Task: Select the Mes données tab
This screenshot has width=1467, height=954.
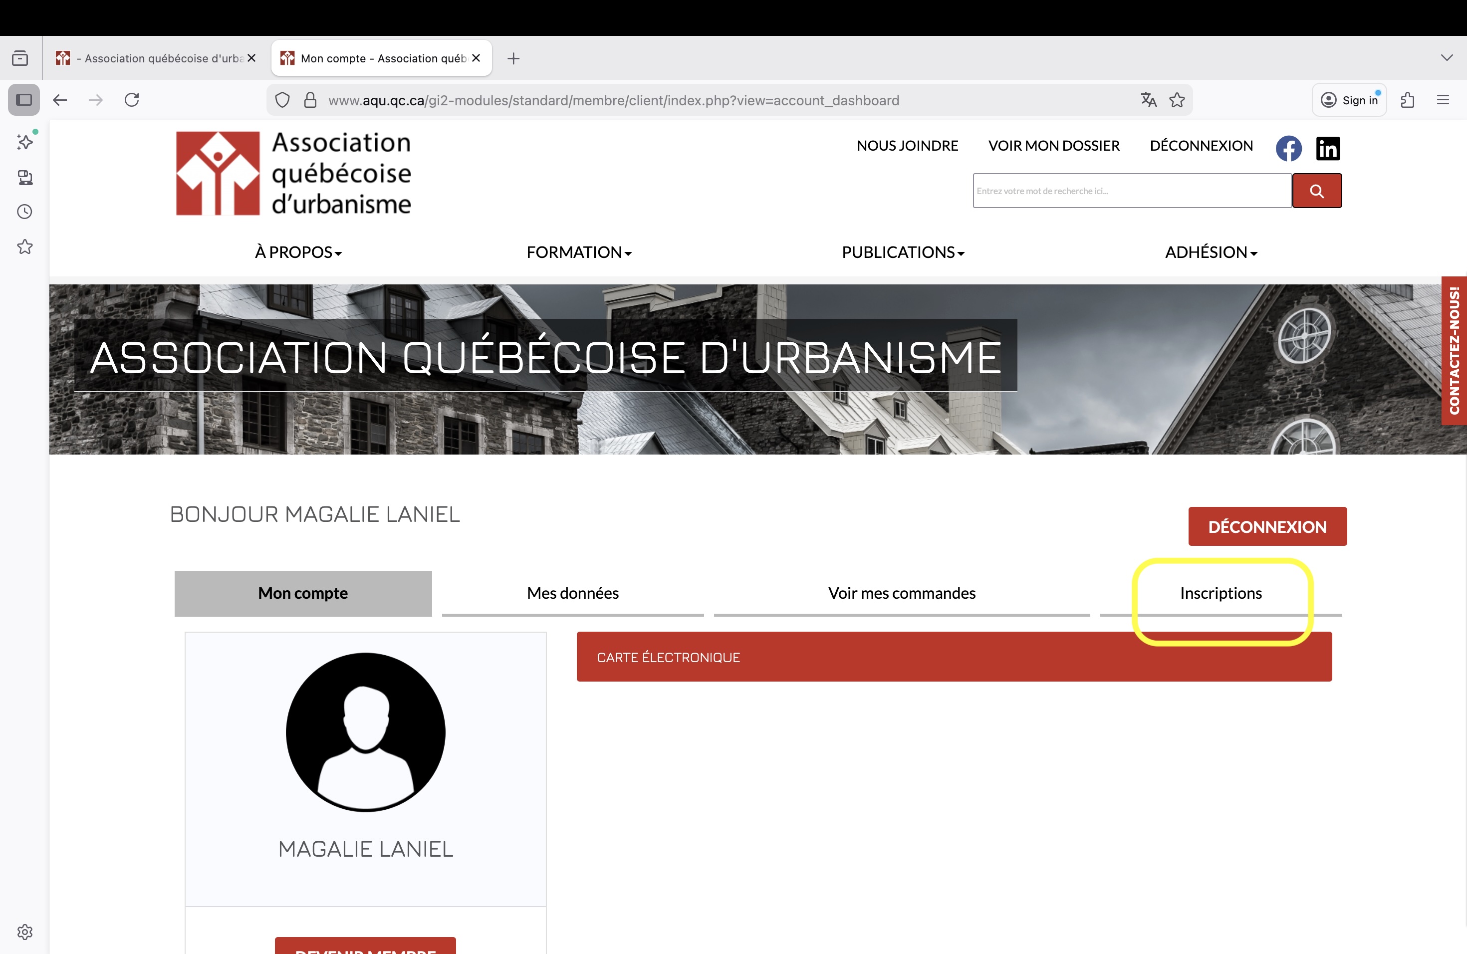Action: point(573,593)
